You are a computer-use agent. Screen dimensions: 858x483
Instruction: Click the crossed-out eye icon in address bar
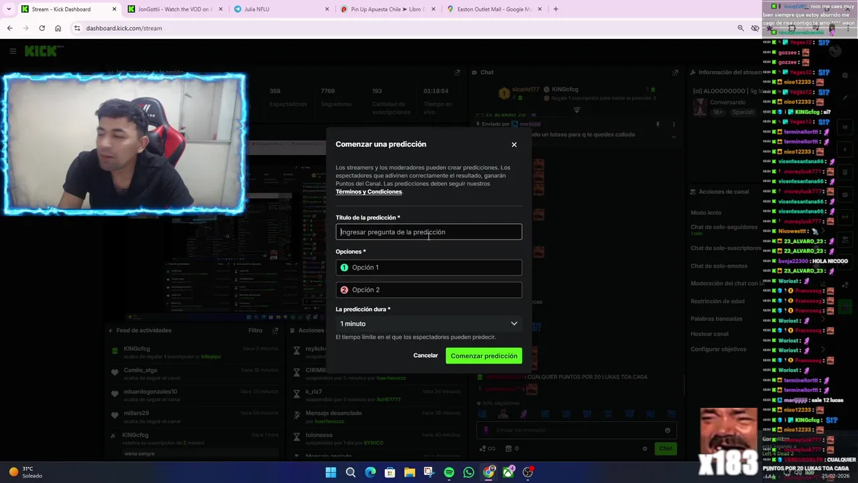click(x=755, y=28)
